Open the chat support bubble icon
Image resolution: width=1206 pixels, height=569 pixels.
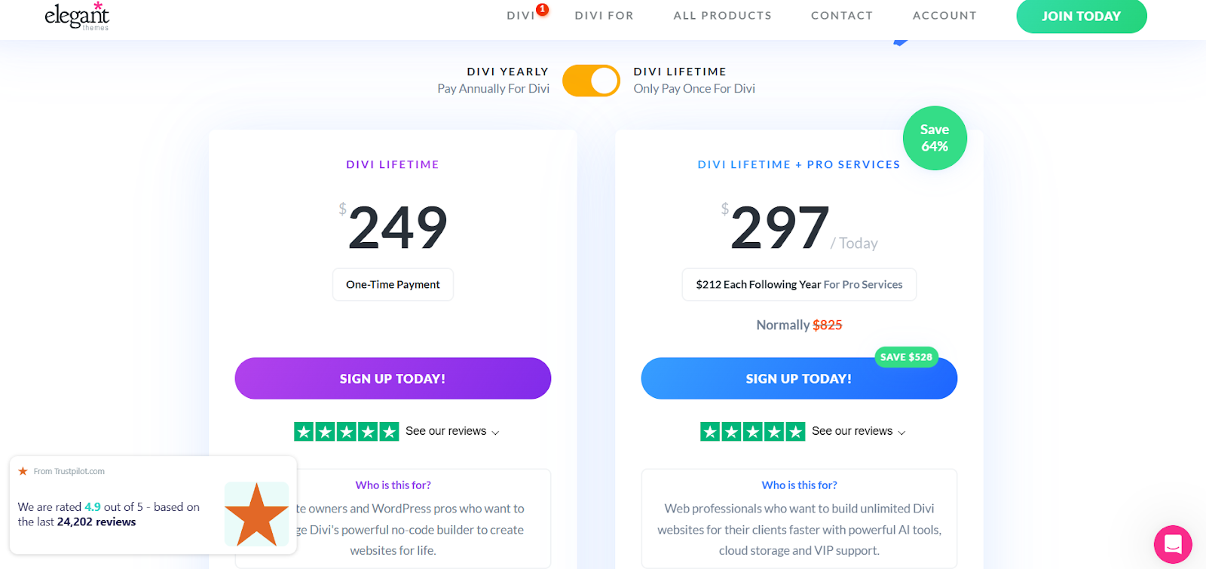[x=1172, y=543]
